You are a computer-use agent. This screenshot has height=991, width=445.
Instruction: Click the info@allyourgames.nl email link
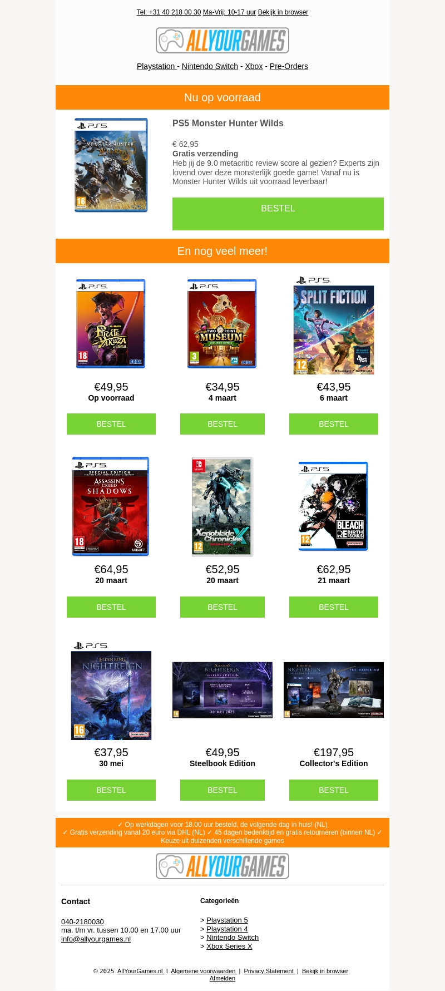[96, 939]
